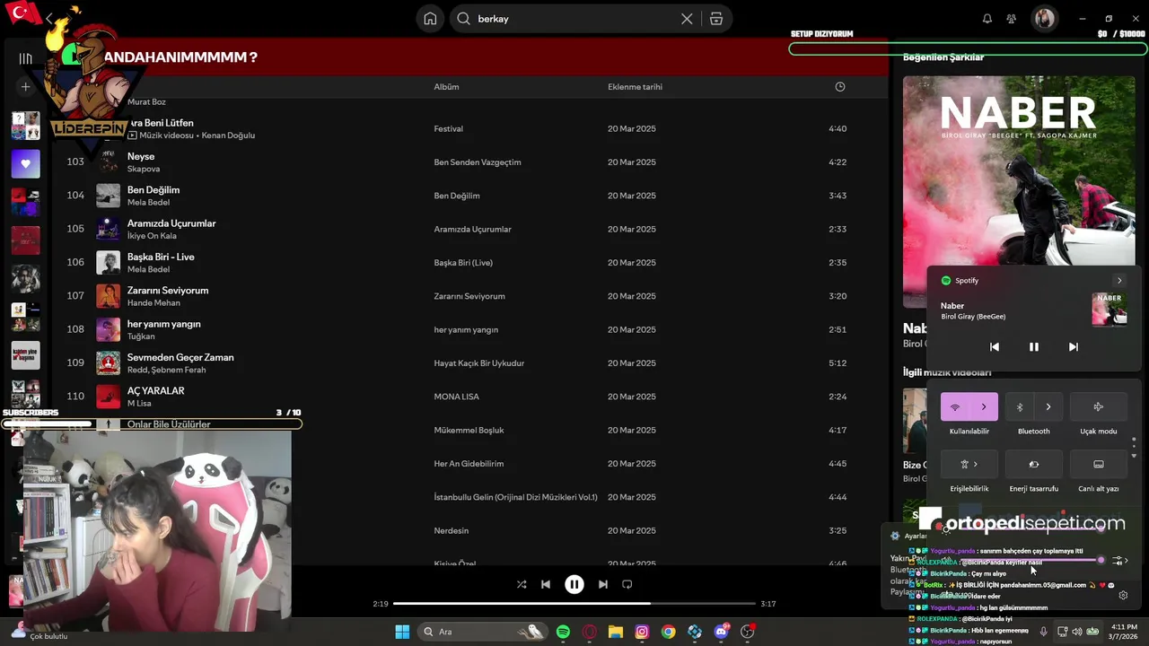Viewport: 1149px width, 646px height.
Task: Toggle Enerji tasarrufu energy saver
Action: 1034,465
